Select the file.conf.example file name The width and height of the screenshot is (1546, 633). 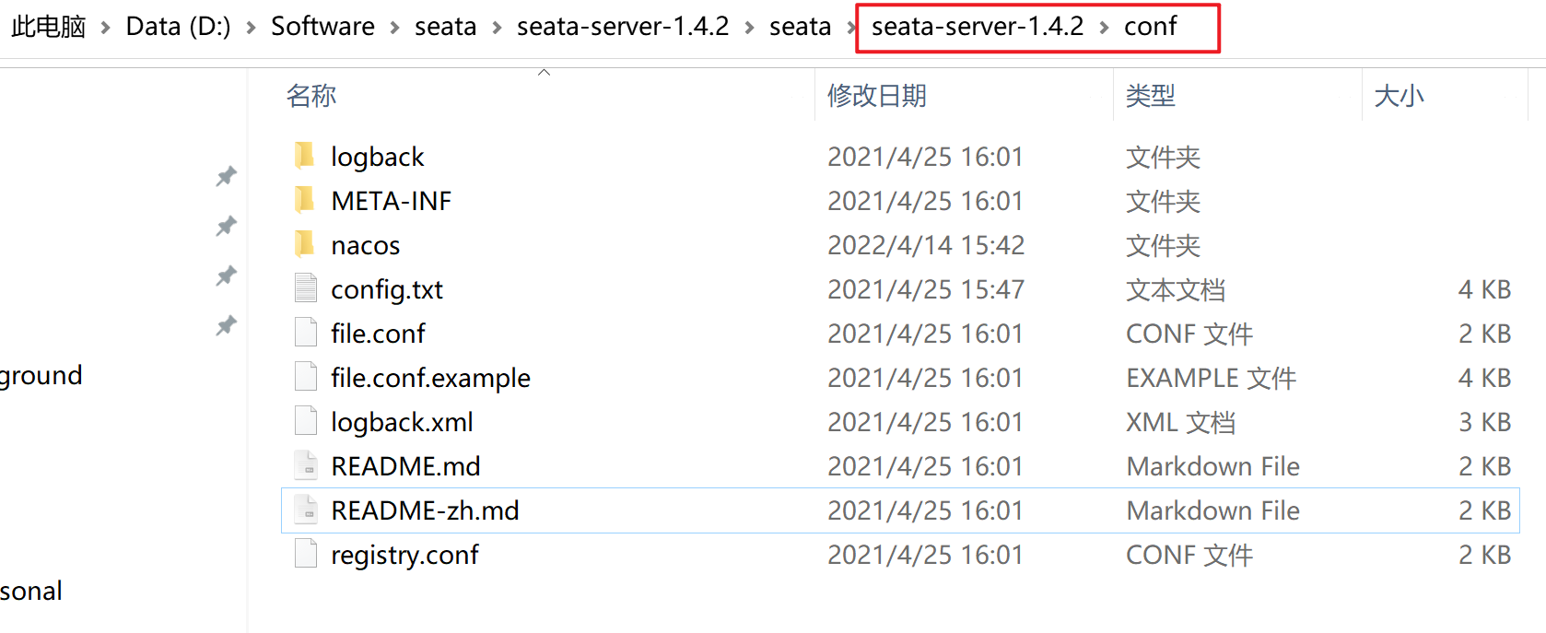[430, 378]
